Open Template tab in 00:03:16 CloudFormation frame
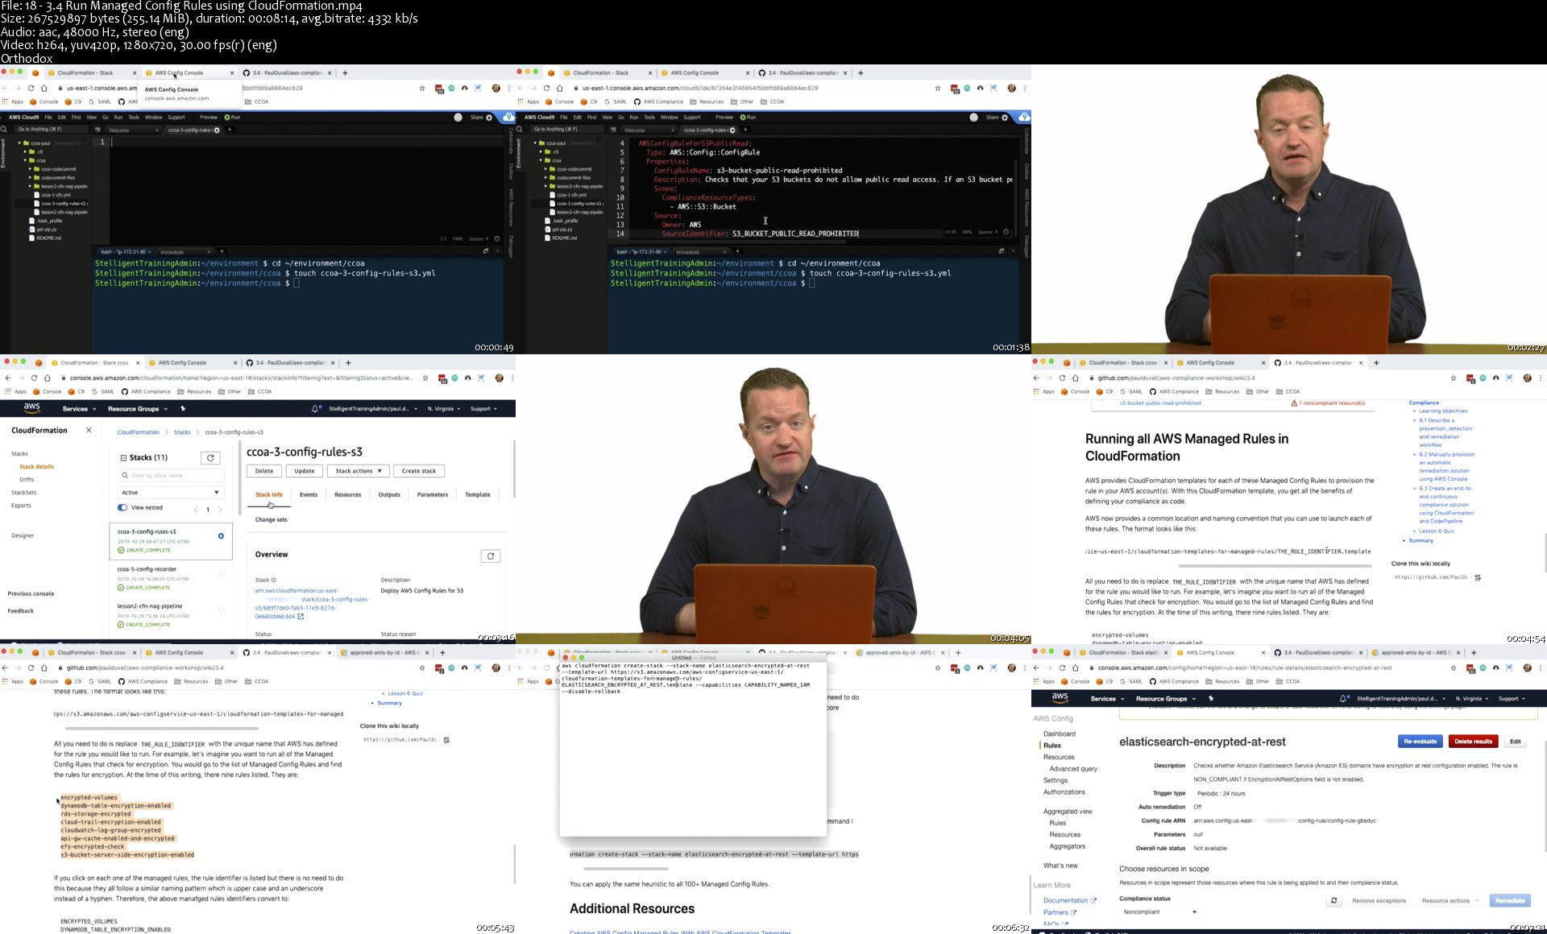Image resolution: width=1547 pixels, height=934 pixels. point(478,495)
